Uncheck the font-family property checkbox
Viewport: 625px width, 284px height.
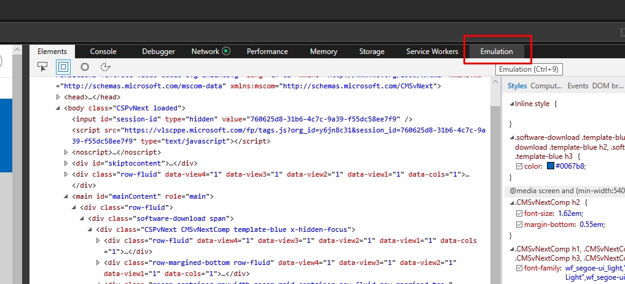point(519,268)
